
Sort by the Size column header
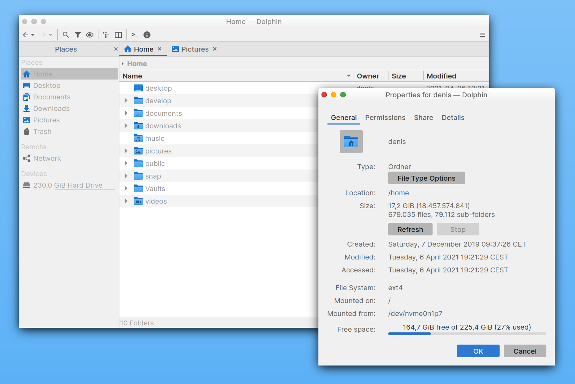pos(406,76)
